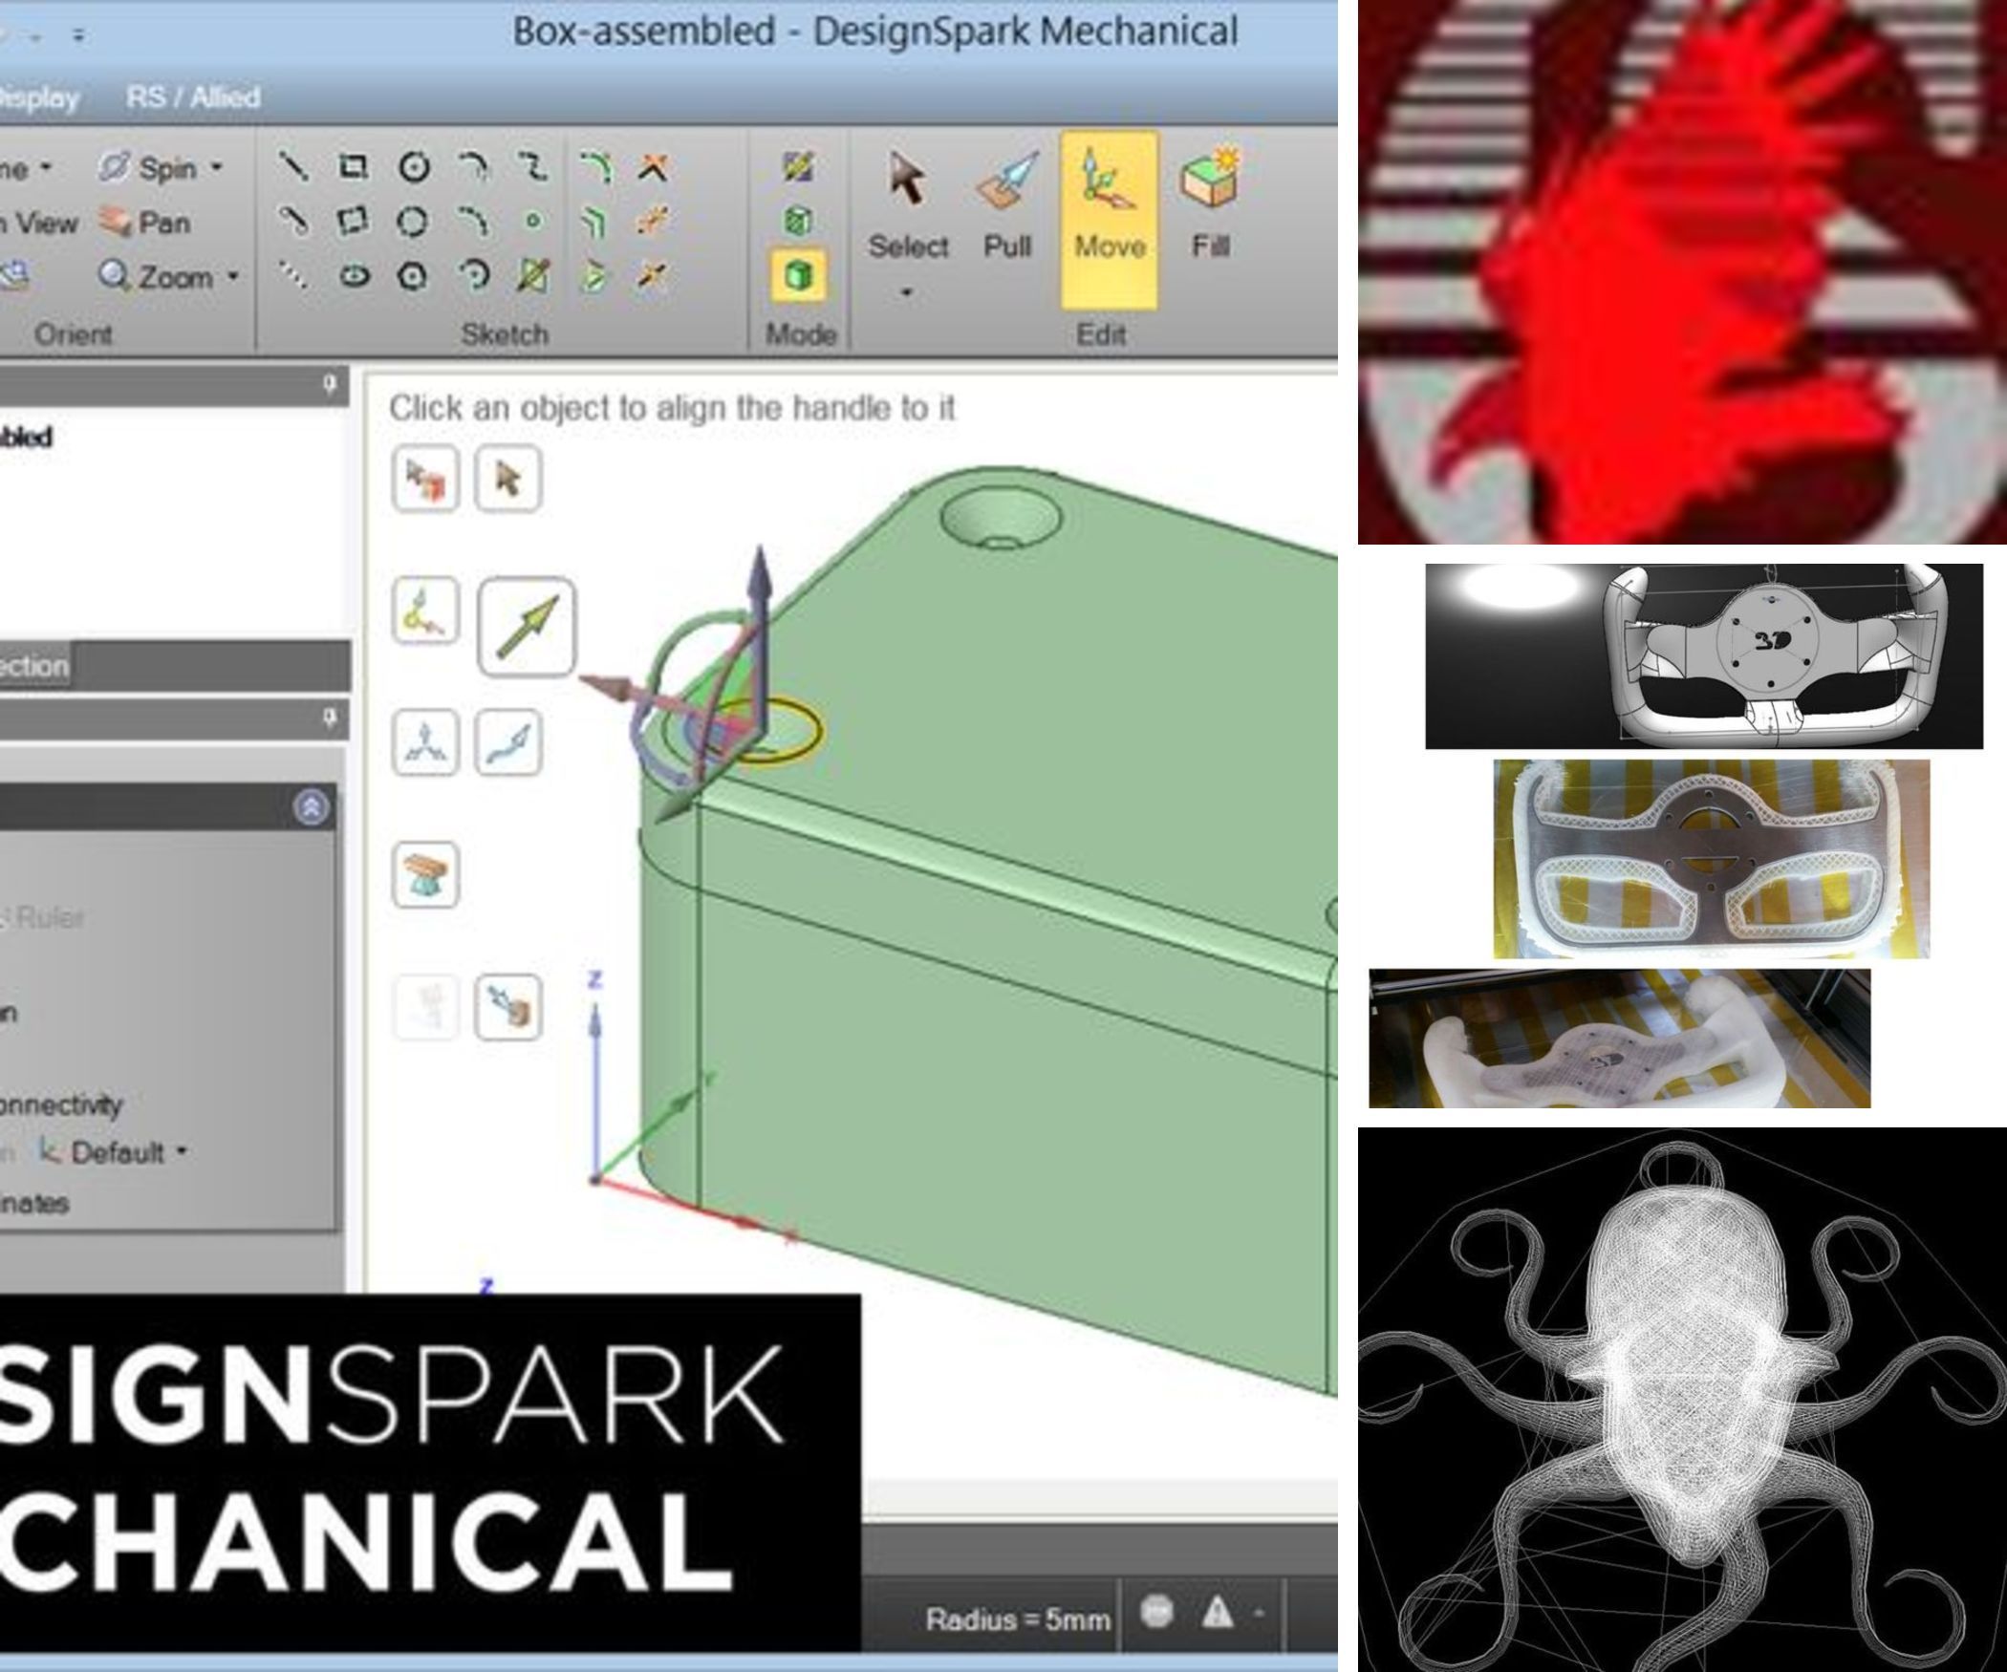The image size is (2007, 1672).
Task: Click the warning triangle status icon
Action: click(1217, 1612)
